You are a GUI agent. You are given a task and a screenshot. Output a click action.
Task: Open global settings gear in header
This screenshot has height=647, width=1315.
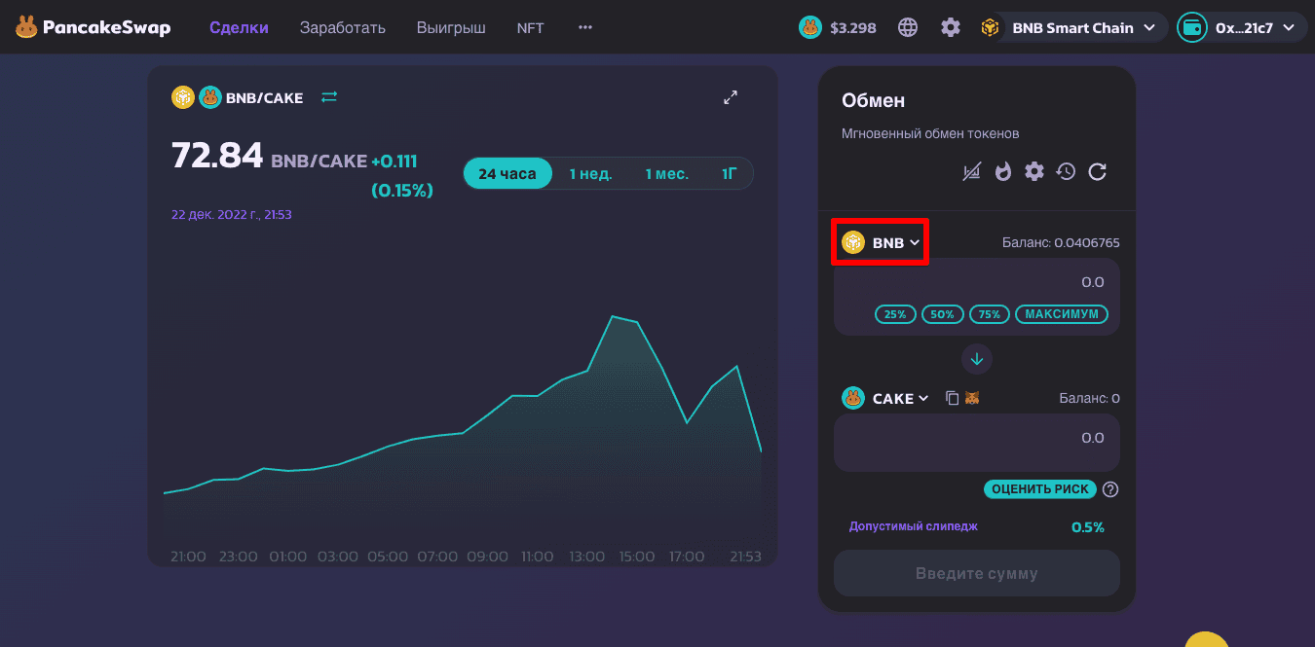(x=951, y=27)
